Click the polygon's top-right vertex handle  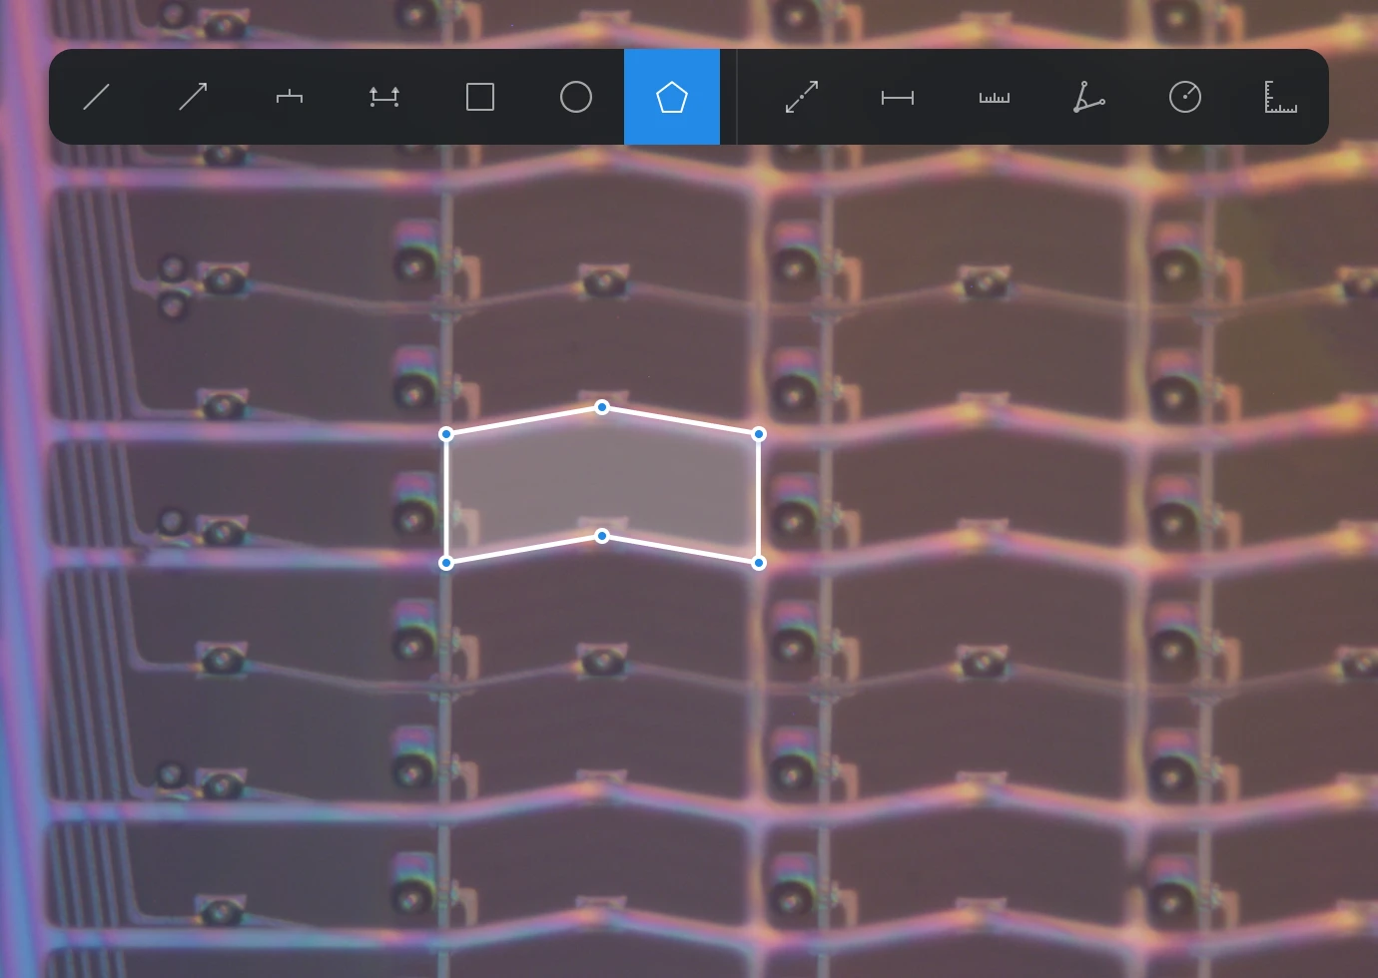(759, 434)
